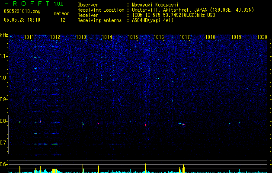Click the 1.0 kHz axis label
The image size is (272, 173).
pyautogui.click(x=4, y=78)
